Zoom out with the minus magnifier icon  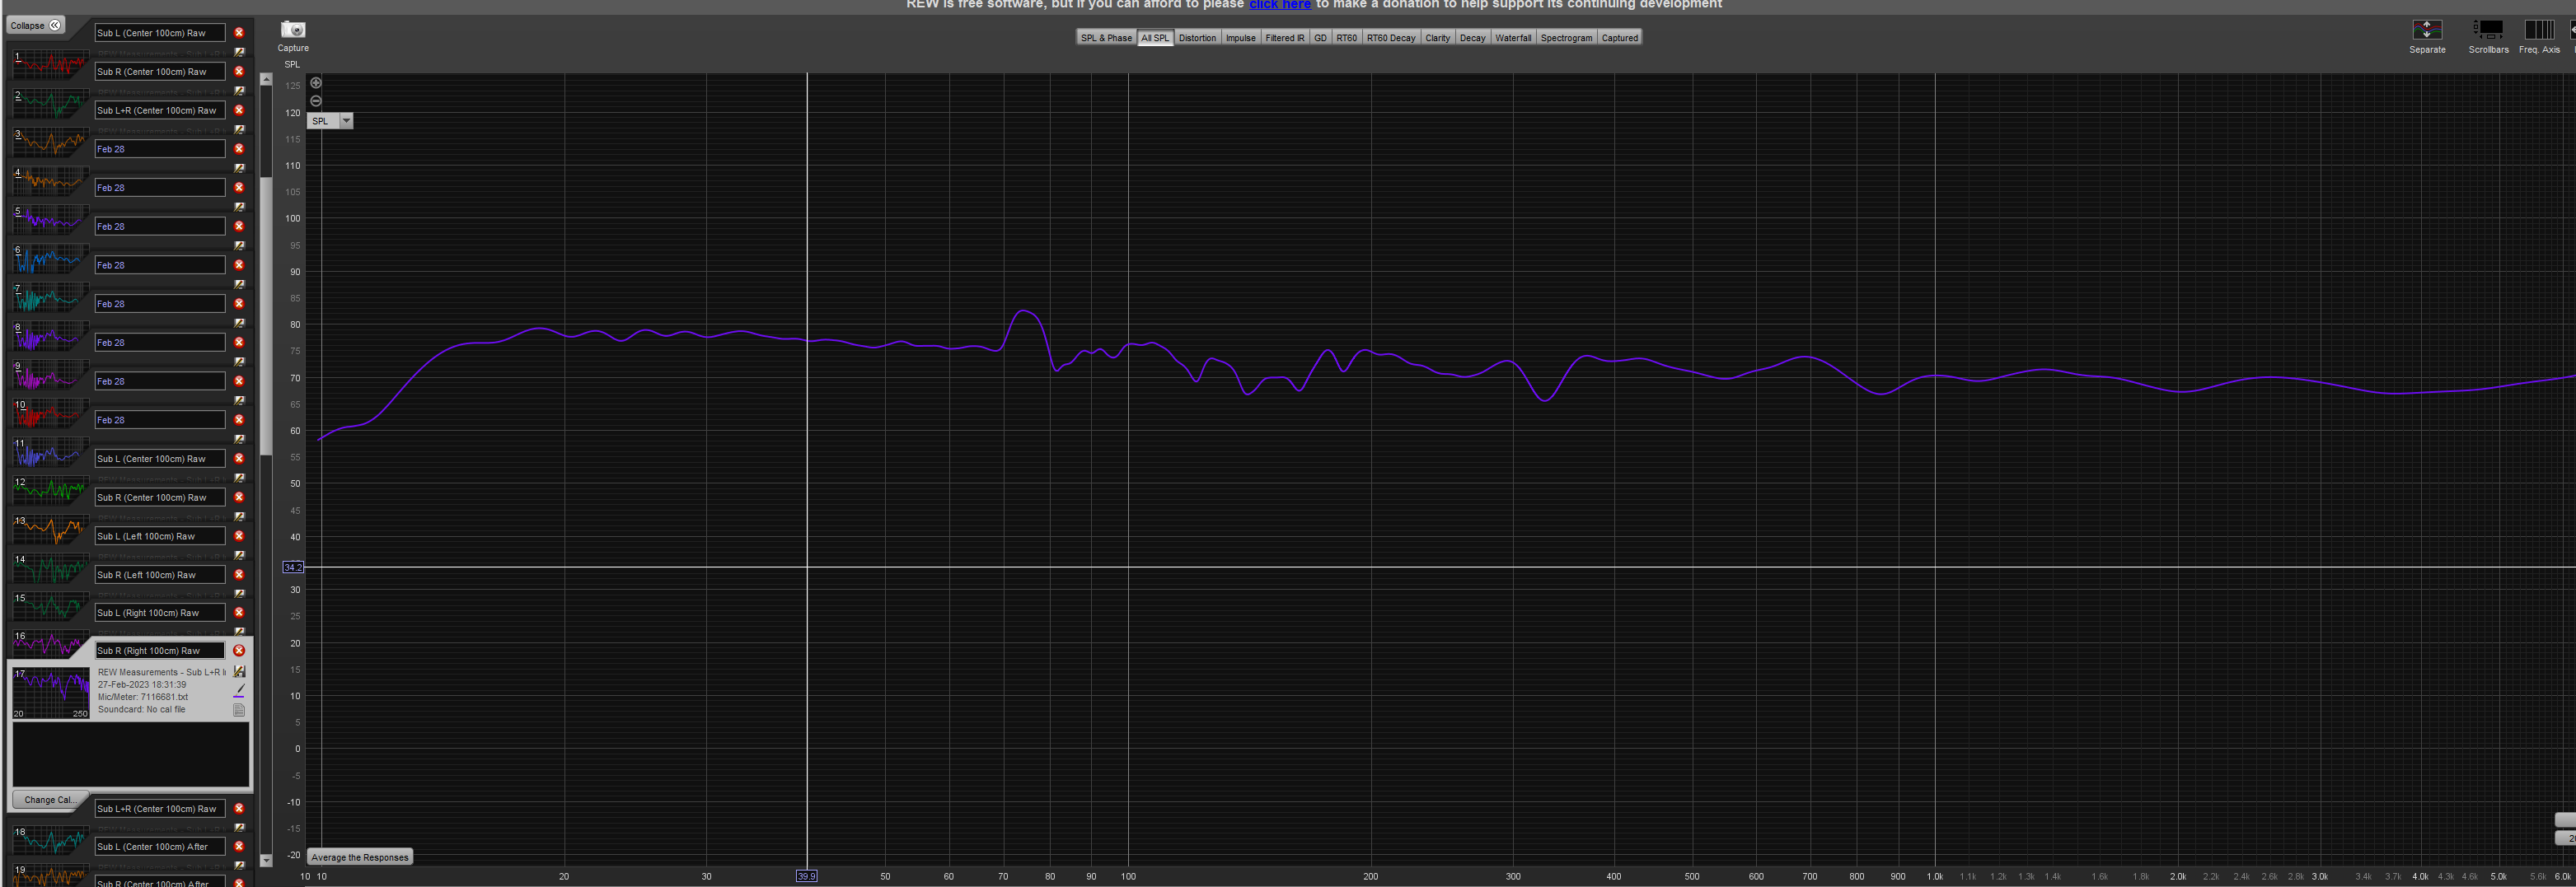316,100
